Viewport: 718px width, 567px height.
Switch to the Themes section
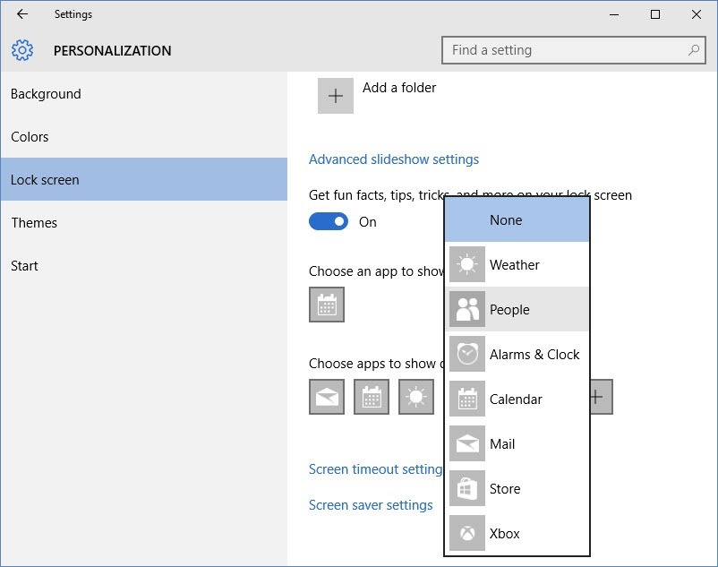coord(34,222)
